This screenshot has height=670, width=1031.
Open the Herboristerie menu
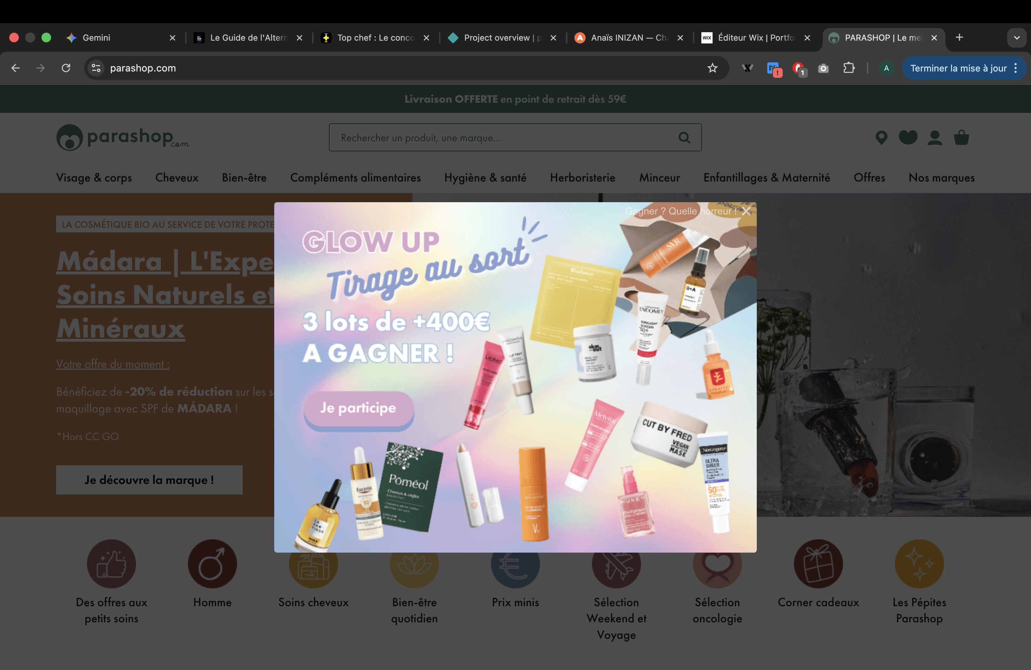[582, 177]
